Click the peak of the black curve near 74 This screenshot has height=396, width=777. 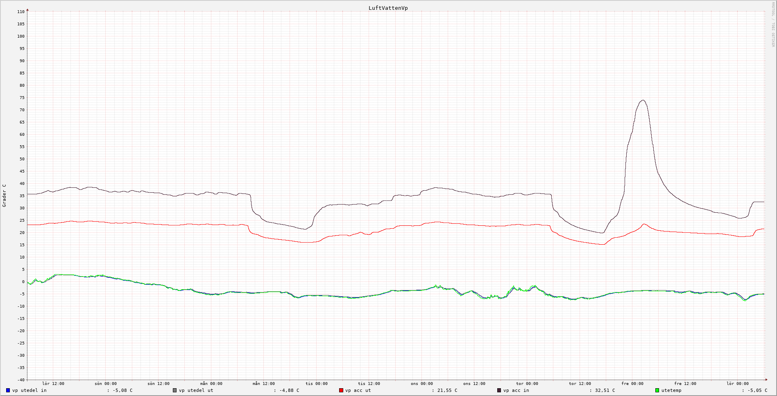pos(643,100)
